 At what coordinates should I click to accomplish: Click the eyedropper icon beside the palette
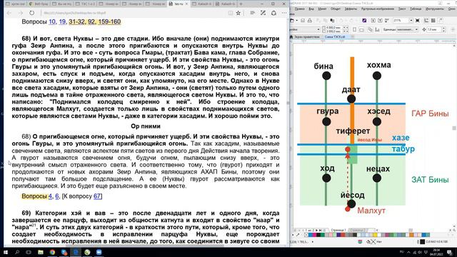tap(298, 235)
